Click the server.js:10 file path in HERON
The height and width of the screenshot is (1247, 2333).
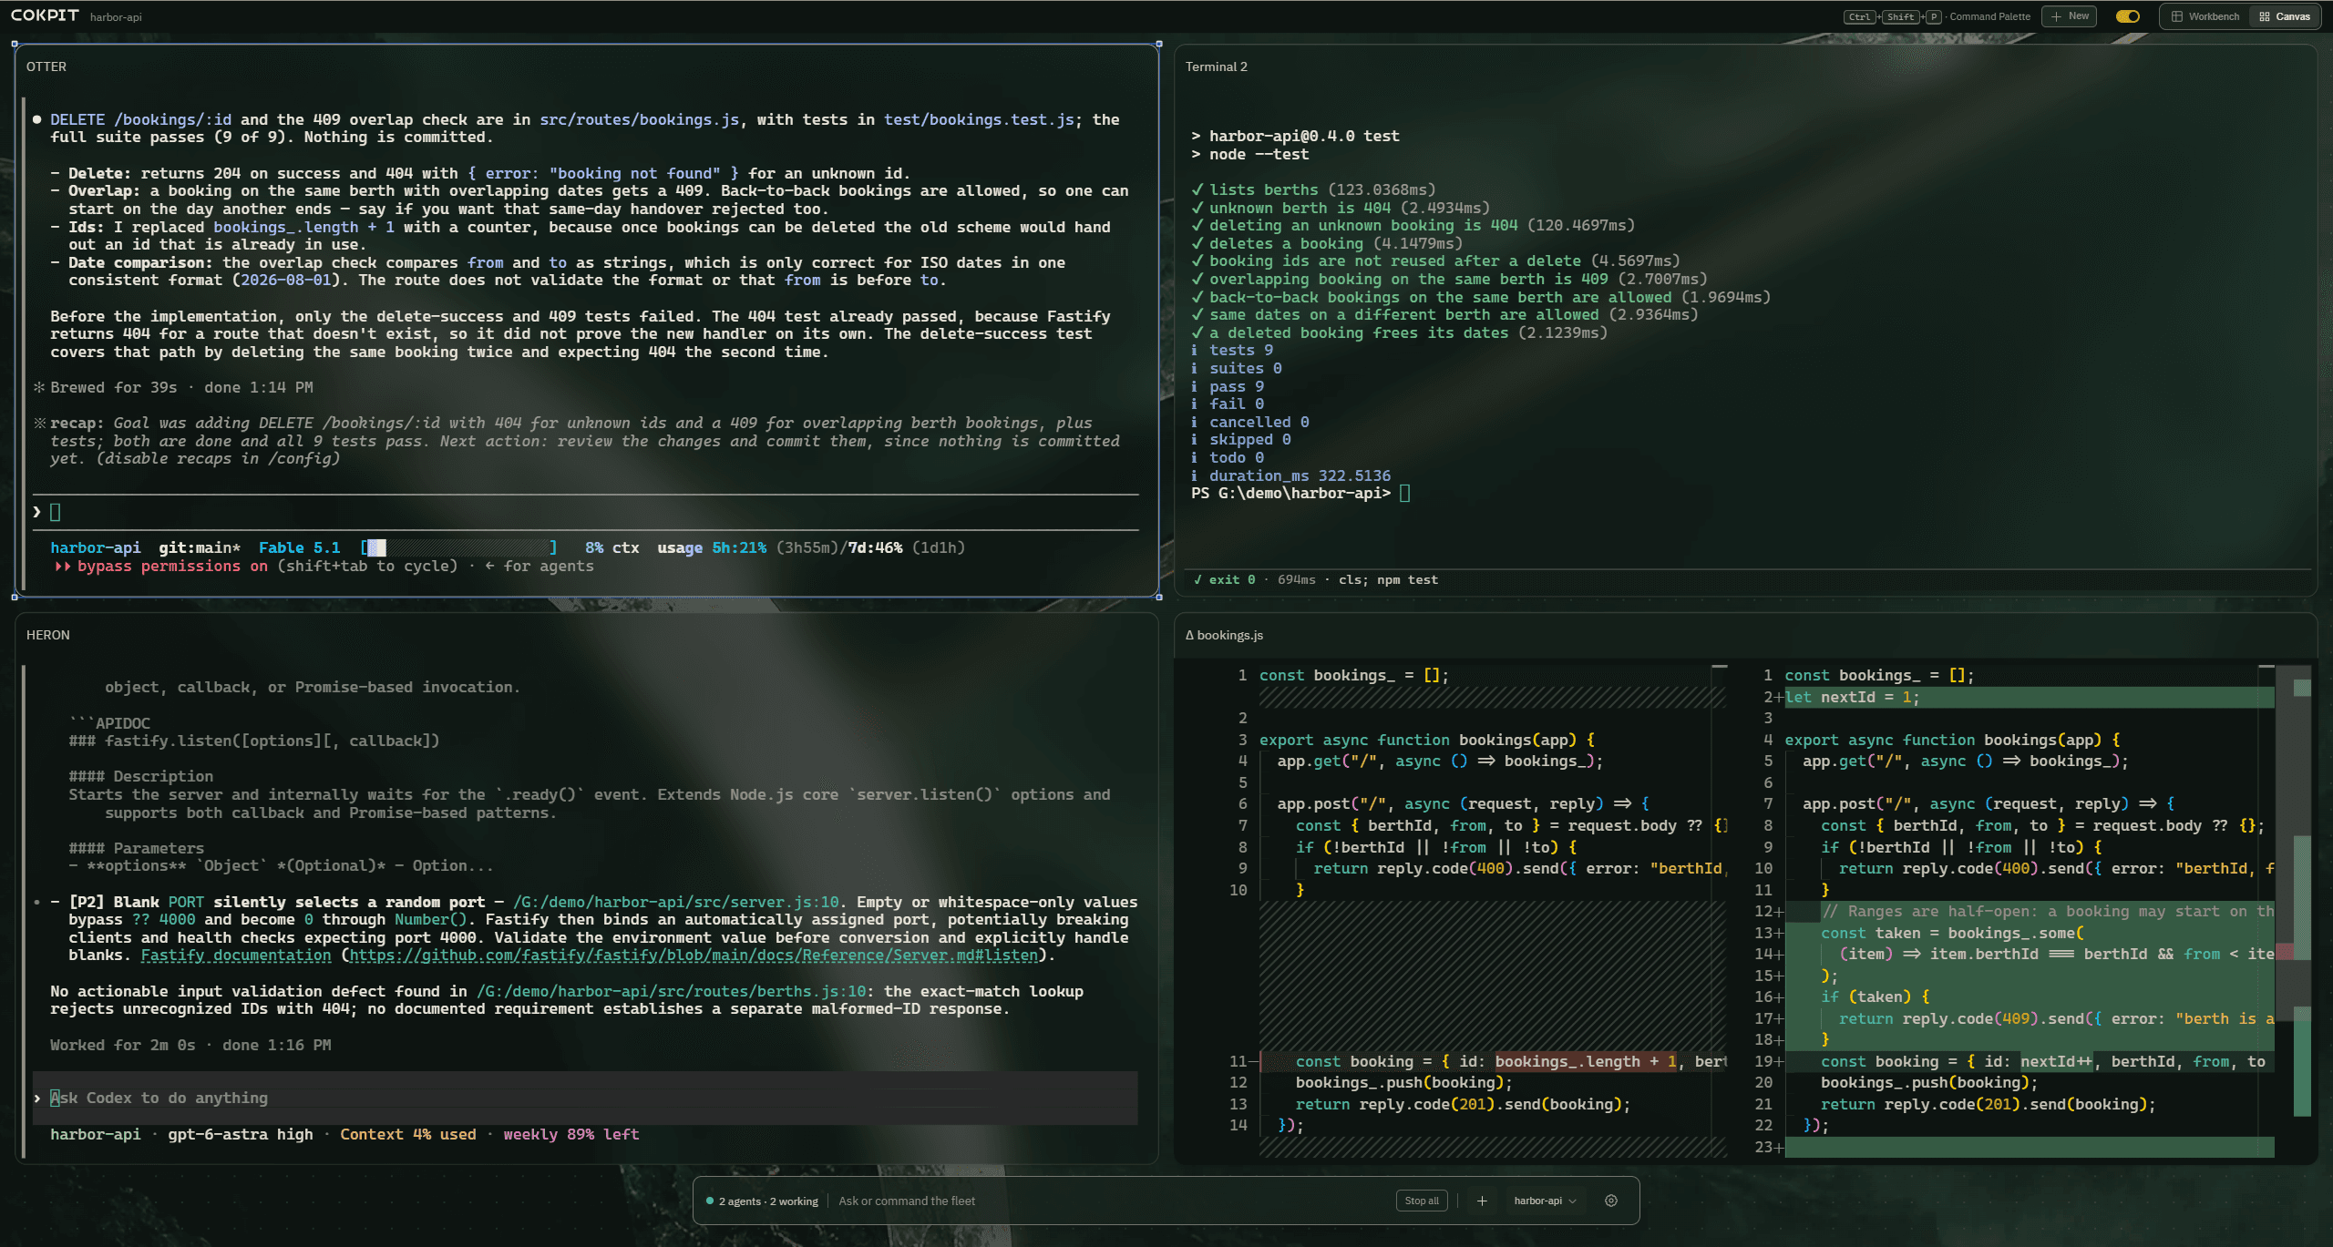(x=675, y=902)
